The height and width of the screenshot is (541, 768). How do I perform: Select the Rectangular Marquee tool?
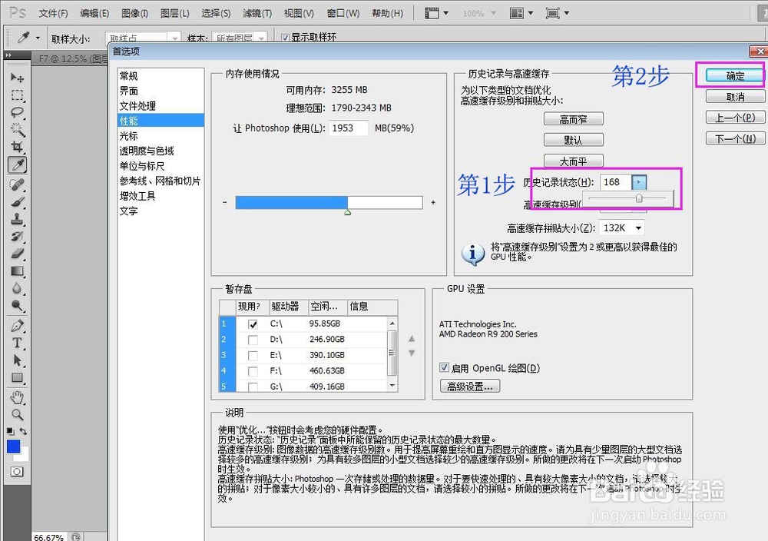tap(17, 95)
